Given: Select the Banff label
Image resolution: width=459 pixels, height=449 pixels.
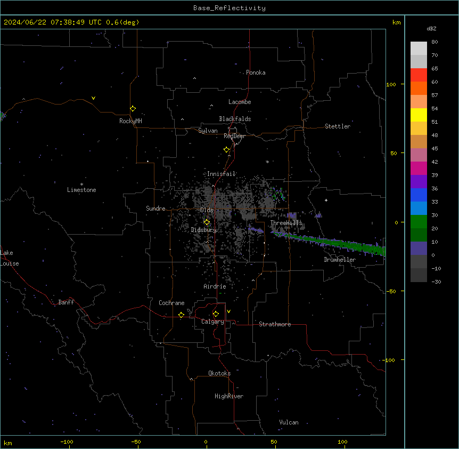Looking at the screenshot, I should tap(66, 302).
